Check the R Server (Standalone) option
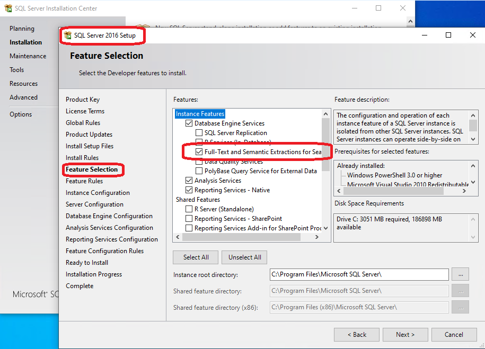The width and height of the screenshot is (485, 349). [x=189, y=209]
